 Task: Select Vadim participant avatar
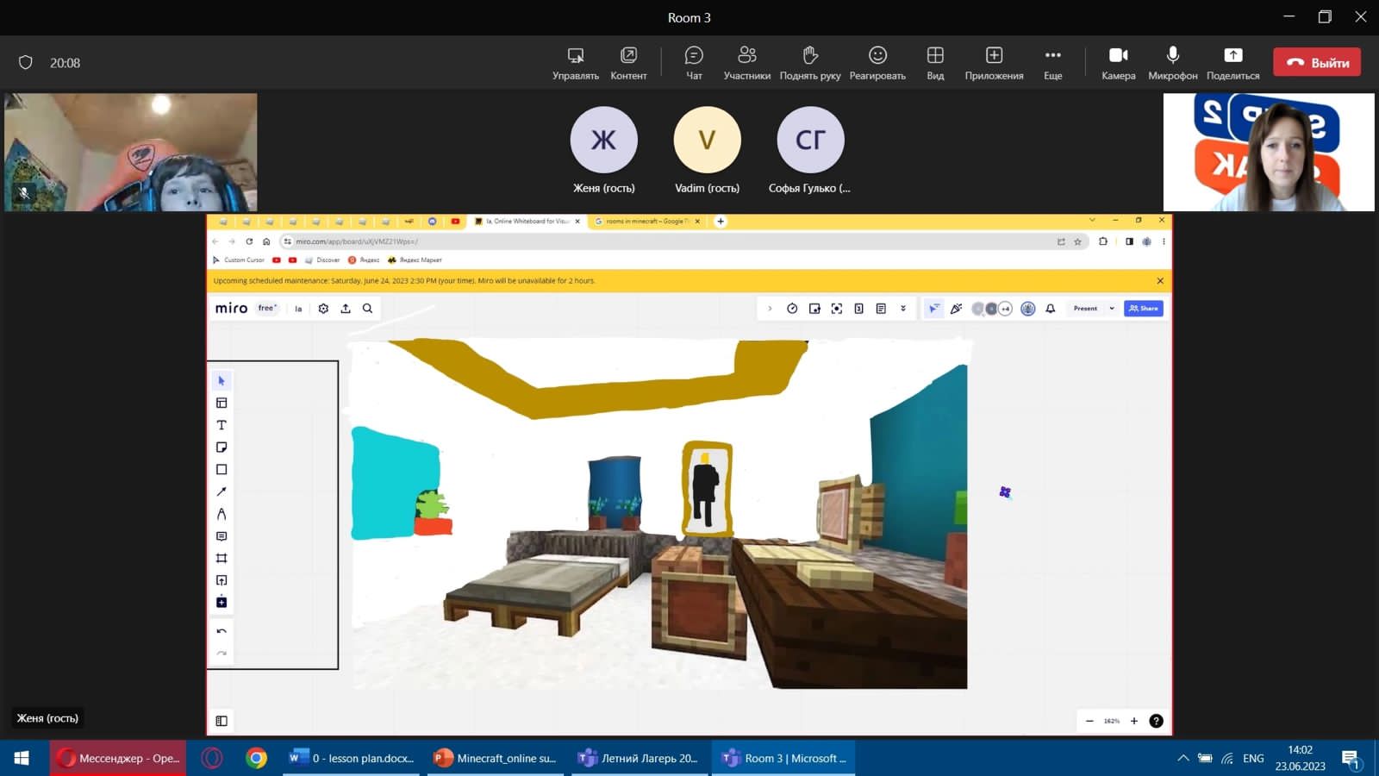tap(707, 140)
